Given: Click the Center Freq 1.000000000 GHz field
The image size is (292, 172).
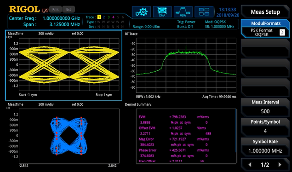Looking at the screenshot, I should pyautogui.click(x=45, y=18).
